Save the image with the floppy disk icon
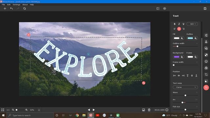This screenshot has height=118, width=210. pos(205,9)
